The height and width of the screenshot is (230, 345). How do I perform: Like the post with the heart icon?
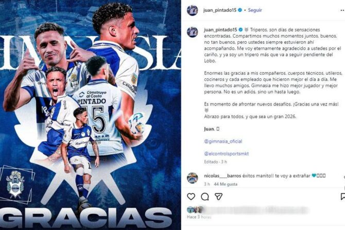pyautogui.click(x=191, y=196)
